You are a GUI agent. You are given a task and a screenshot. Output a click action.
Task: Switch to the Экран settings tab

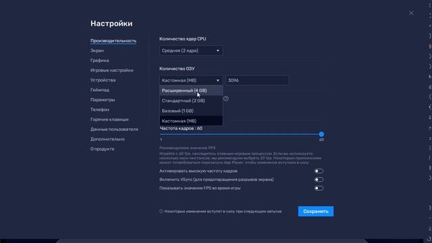(97, 51)
